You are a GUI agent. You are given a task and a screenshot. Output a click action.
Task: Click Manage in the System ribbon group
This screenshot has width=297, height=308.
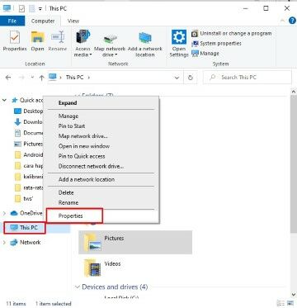point(205,54)
